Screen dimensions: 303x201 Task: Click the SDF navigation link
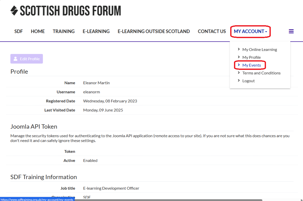(18, 31)
